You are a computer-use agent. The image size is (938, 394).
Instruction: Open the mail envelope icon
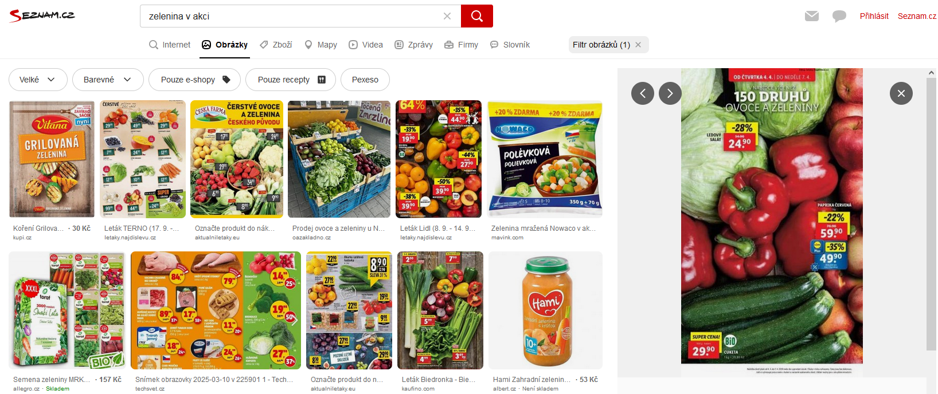tap(812, 16)
